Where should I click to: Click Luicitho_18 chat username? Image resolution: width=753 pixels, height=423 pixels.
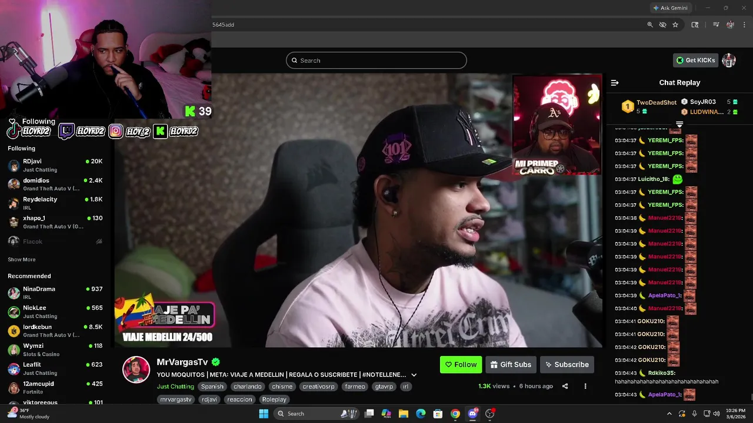click(654, 179)
